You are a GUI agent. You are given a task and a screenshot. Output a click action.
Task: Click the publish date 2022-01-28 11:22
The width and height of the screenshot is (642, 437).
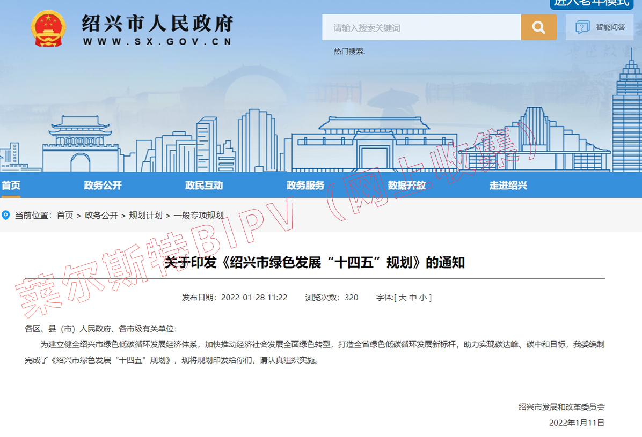click(x=254, y=298)
